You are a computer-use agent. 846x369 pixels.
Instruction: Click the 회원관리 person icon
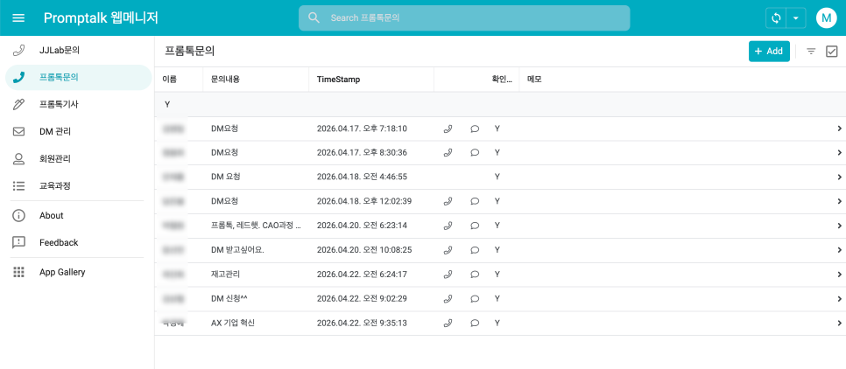click(x=18, y=159)
